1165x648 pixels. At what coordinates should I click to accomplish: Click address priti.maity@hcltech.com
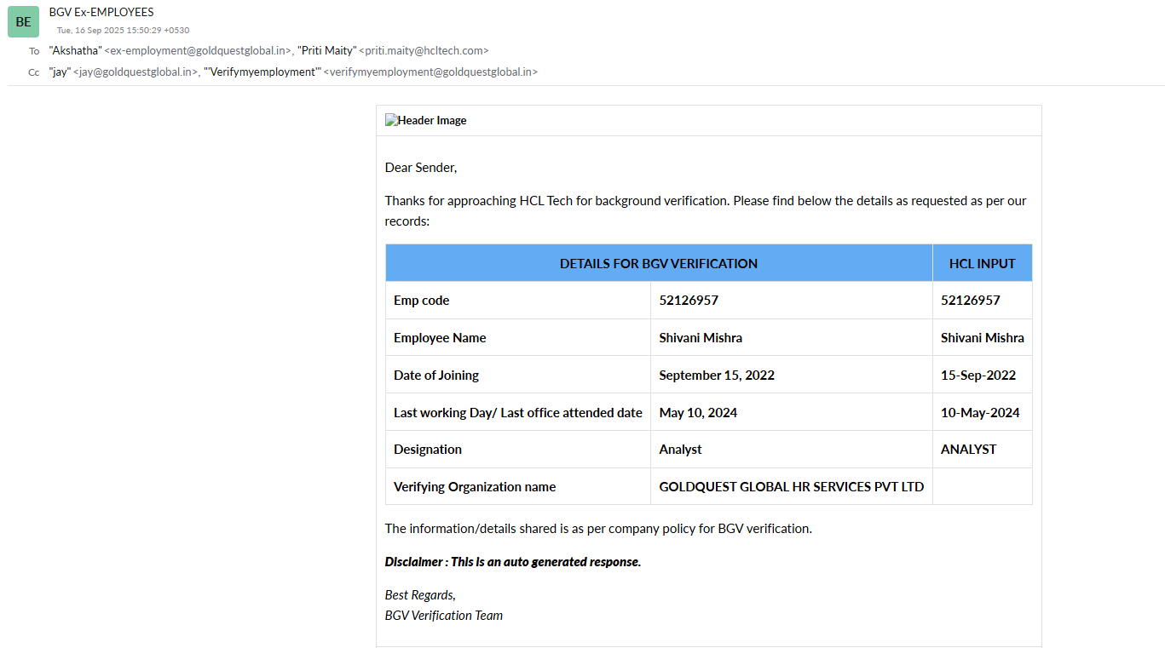424,51
